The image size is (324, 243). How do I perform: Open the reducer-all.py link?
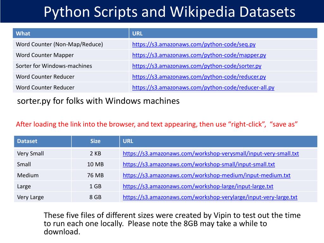[x=203, y=87]
